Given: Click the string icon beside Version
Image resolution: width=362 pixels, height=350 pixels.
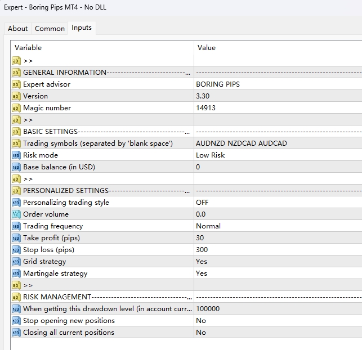Looking at the screenshot, I should pos(16,96).
